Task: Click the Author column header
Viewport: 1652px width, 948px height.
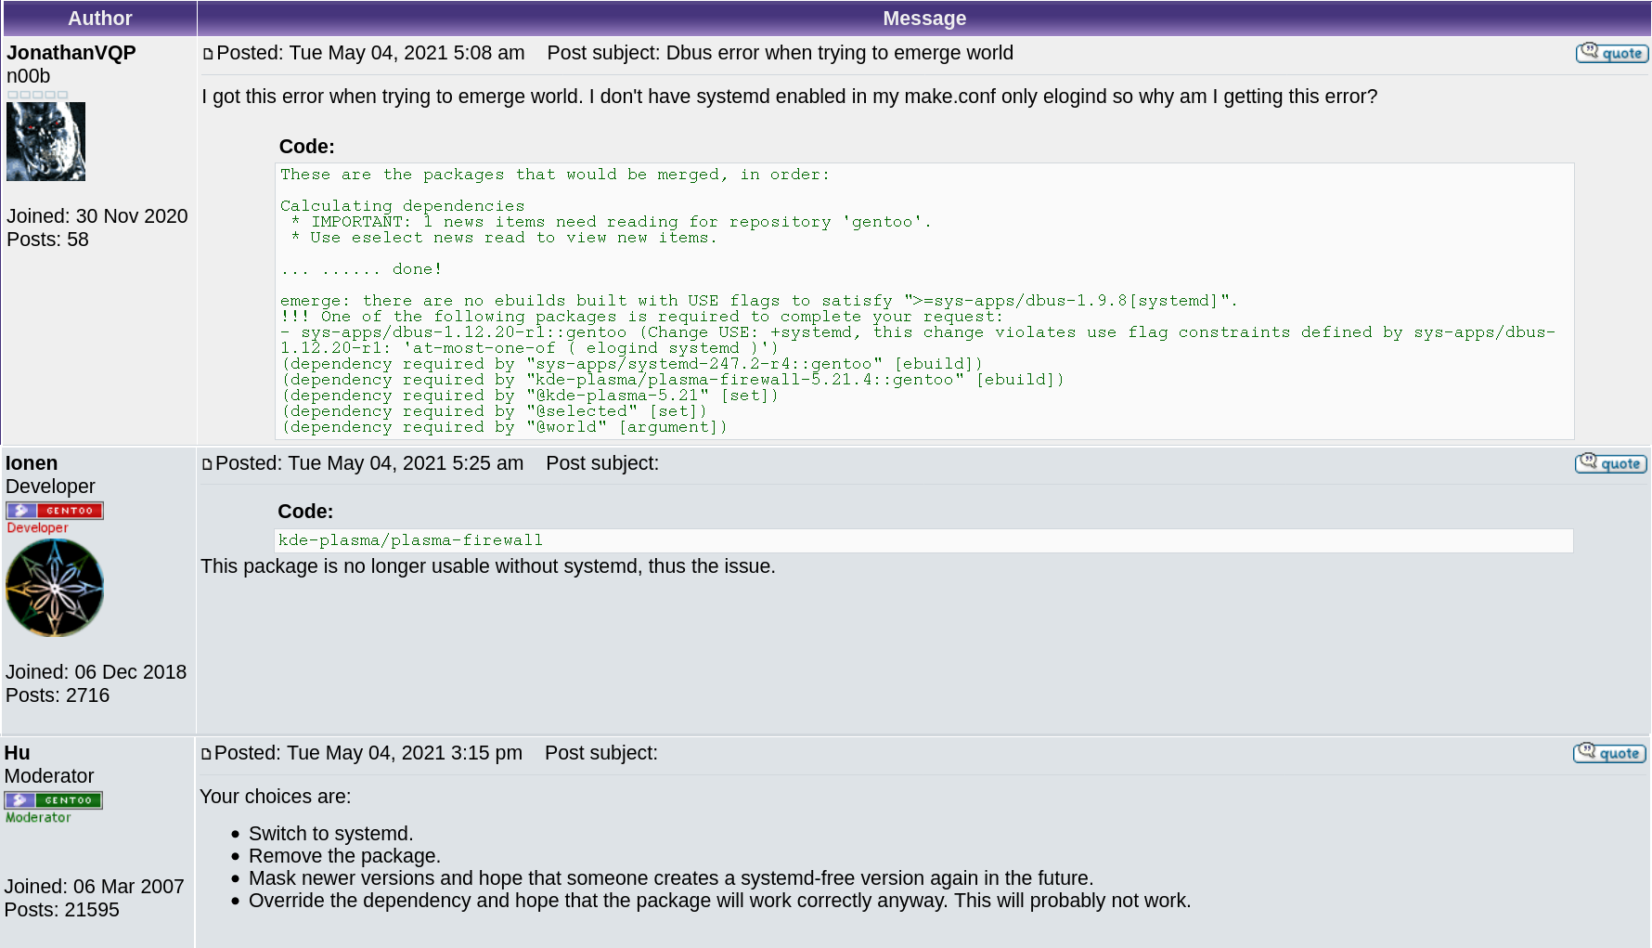Action: pos(99,19)
